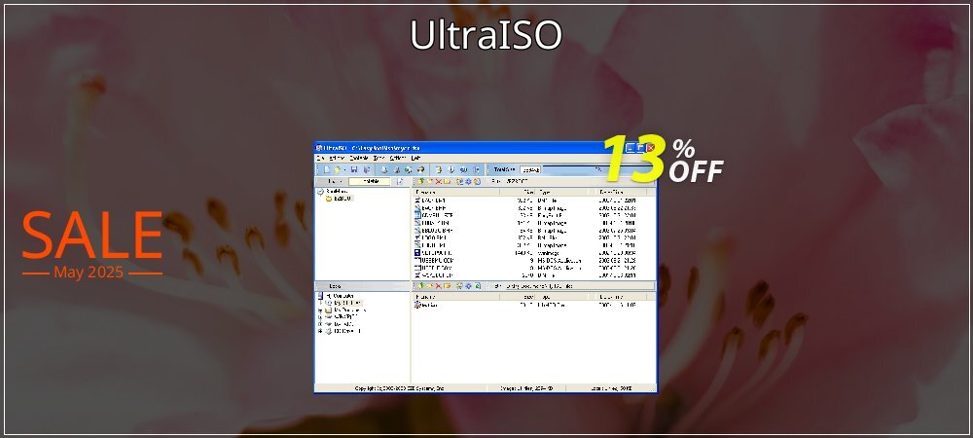Sort upper file list by Size column
Image resolution: width=973 pixels, height=438 pixels.
pyautogui.click(x=518, y=193)
